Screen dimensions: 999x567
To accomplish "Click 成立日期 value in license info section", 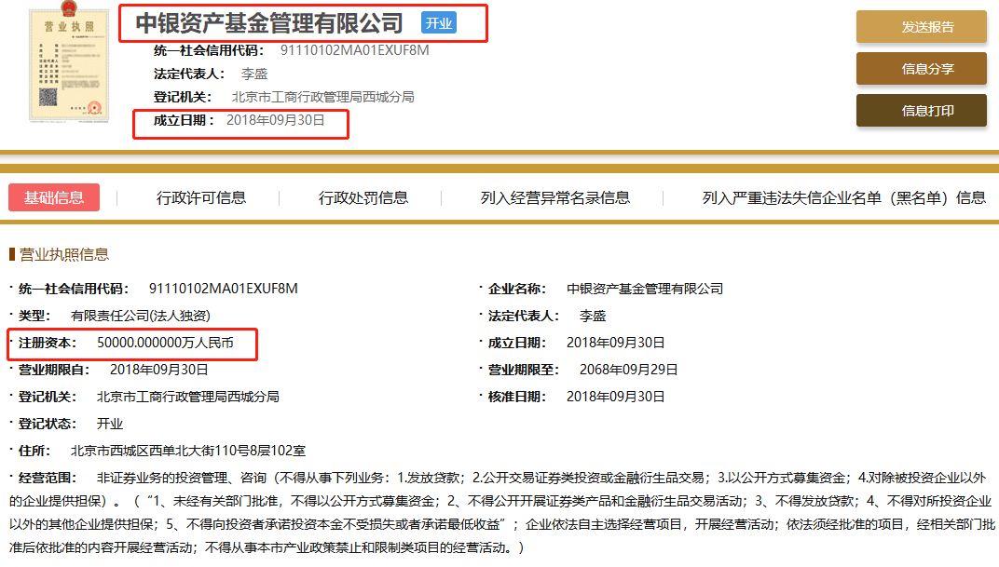I will point(615,343).
